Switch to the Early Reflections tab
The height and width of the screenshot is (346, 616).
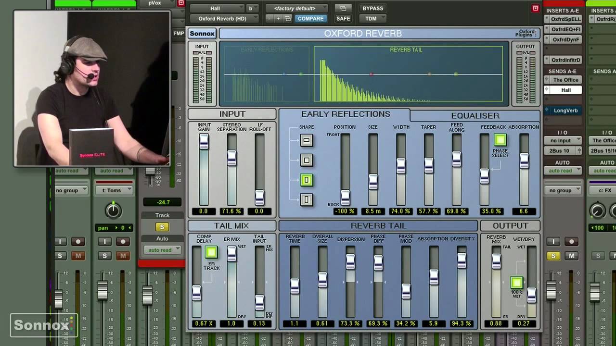click(x=346, y=114)
